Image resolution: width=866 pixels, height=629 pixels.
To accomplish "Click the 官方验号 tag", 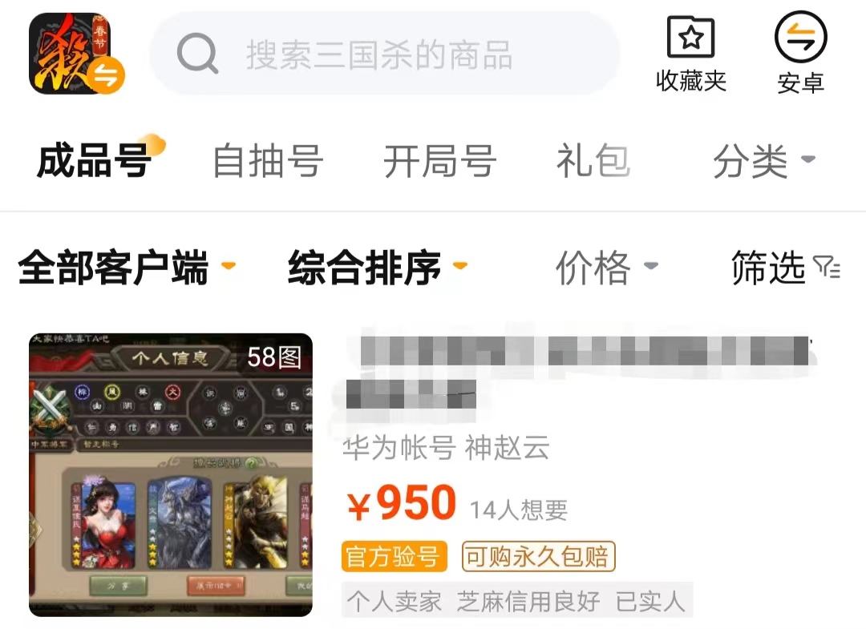I will tap(394, 556).
